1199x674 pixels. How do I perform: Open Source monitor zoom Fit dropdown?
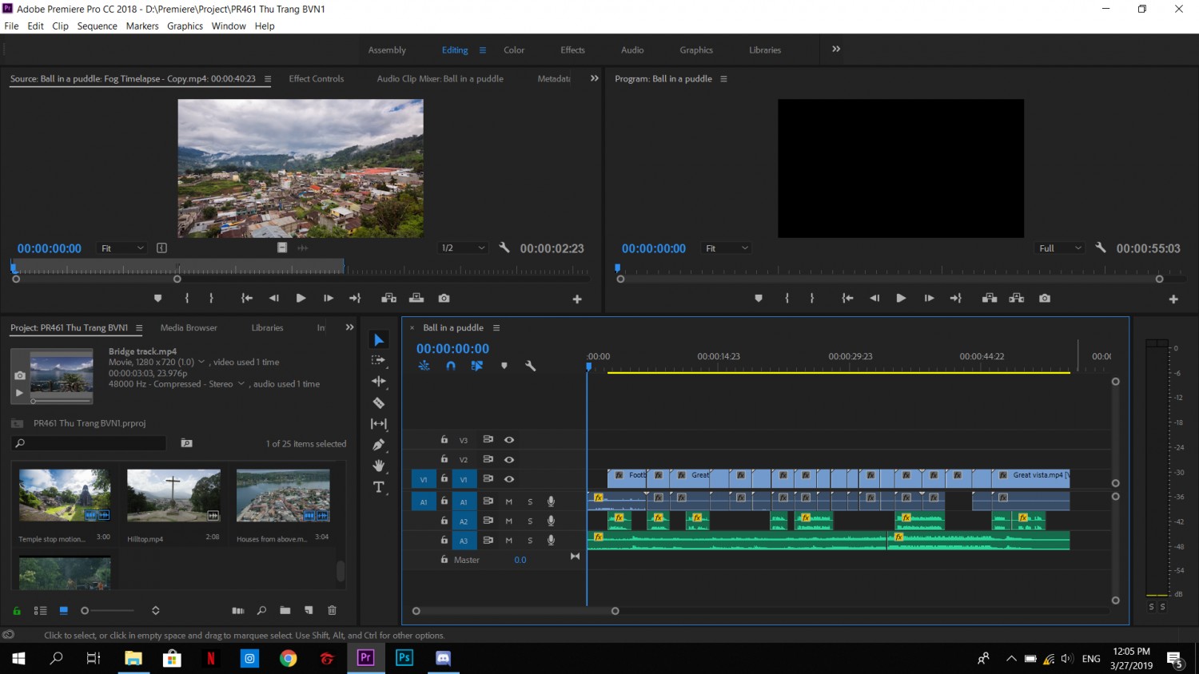click(x=122, y=248)
